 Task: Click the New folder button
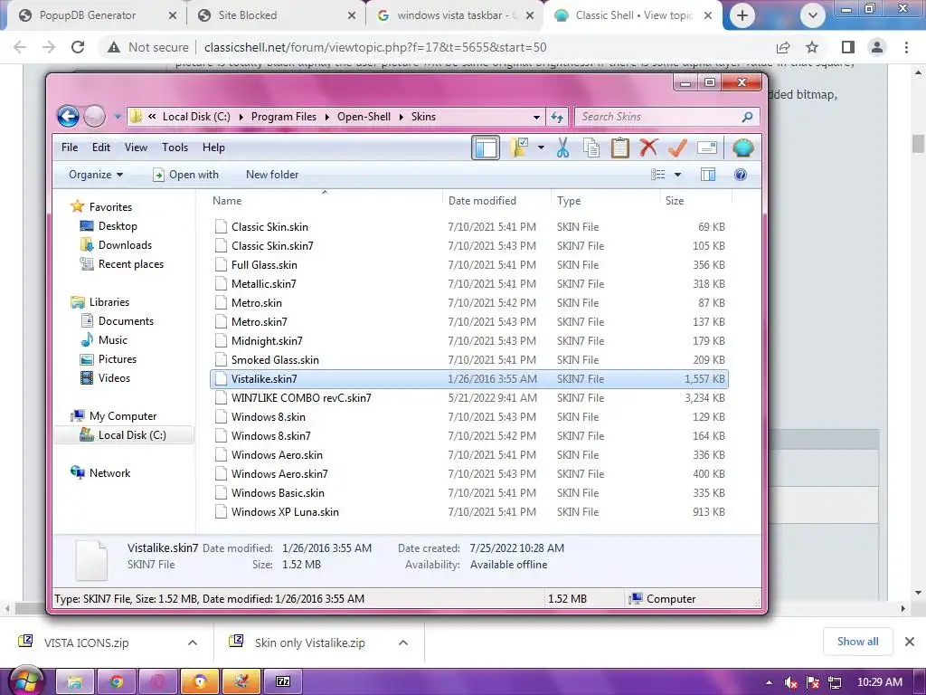pos(272,175)
